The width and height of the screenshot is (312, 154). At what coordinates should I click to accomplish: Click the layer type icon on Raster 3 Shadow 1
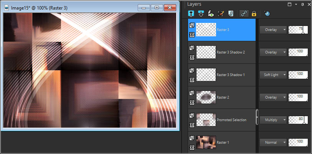[x=191, y=70]
